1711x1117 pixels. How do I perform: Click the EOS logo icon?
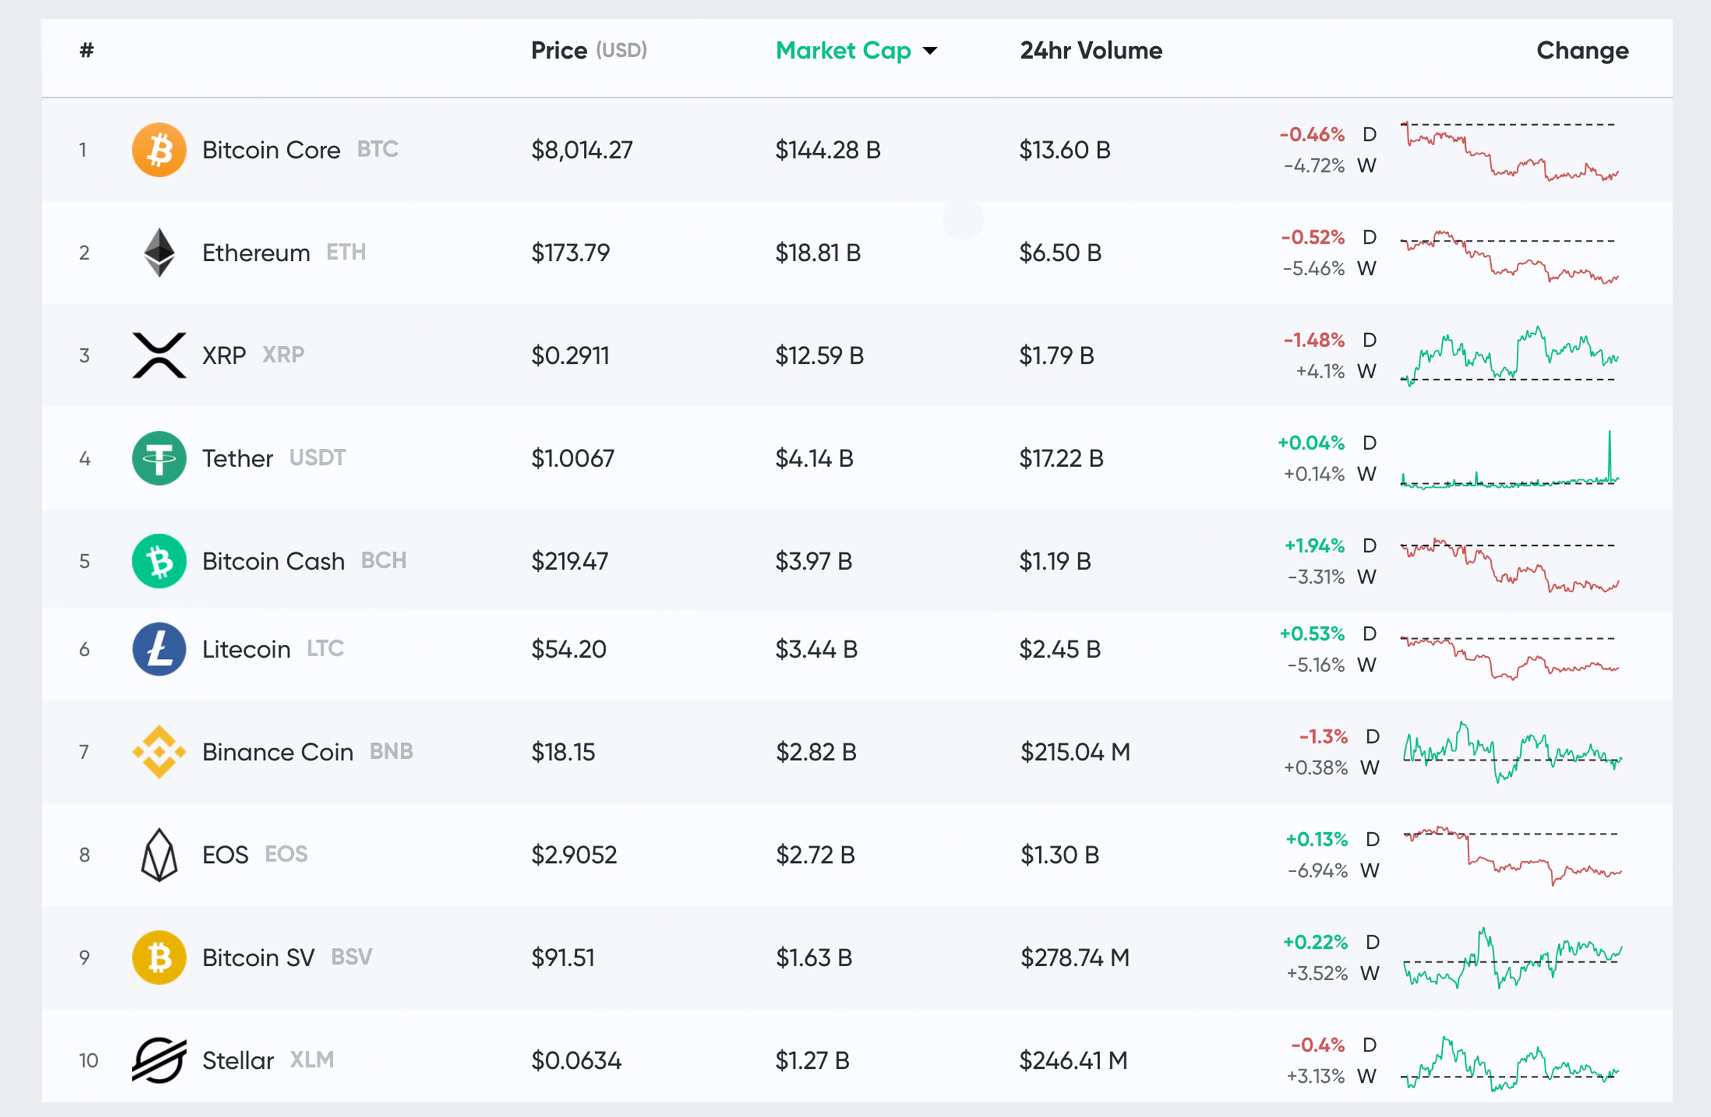coord(159,855)
